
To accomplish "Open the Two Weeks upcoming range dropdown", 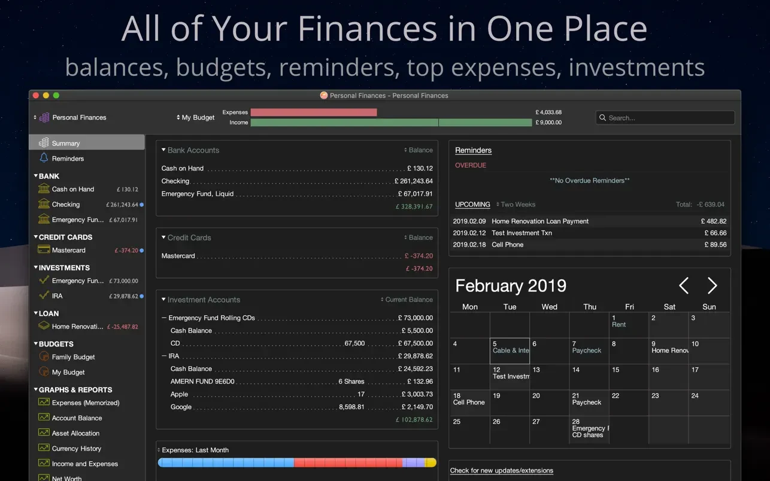I will (x=516, y=205).
